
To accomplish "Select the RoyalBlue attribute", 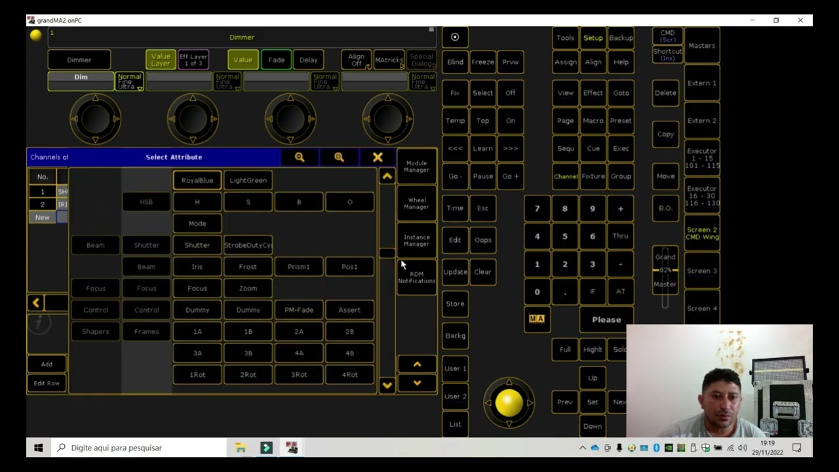I will (197, 180).
